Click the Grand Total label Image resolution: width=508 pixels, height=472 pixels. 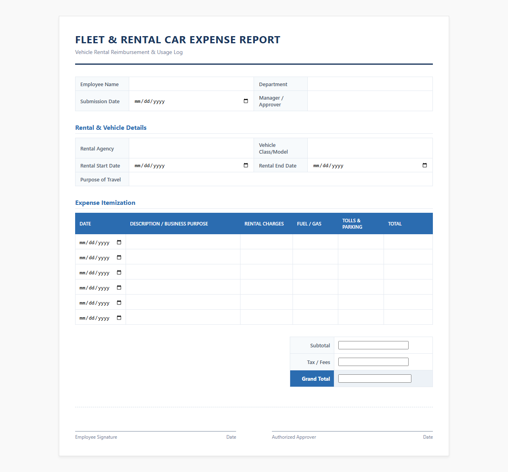click(x=316, y=379)
